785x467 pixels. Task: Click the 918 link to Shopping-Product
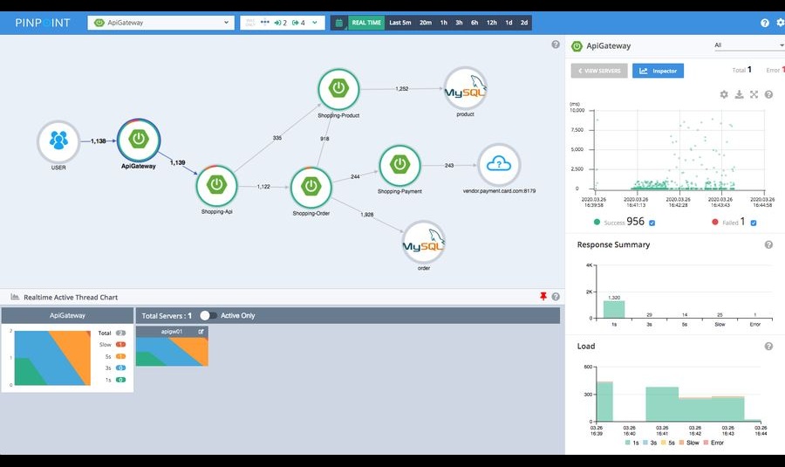pos(324,139)
